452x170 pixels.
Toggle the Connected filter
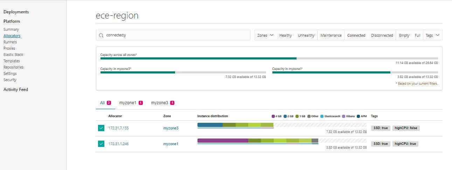[x=356, y=35]
